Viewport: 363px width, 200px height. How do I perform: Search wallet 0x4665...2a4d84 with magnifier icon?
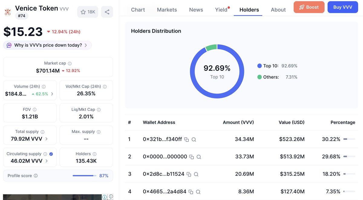pyautogui.click(x=198, y=192)
